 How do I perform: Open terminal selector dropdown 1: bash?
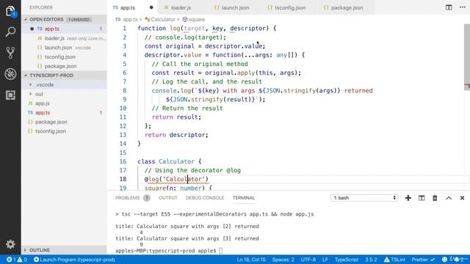[x=364, y=198]
